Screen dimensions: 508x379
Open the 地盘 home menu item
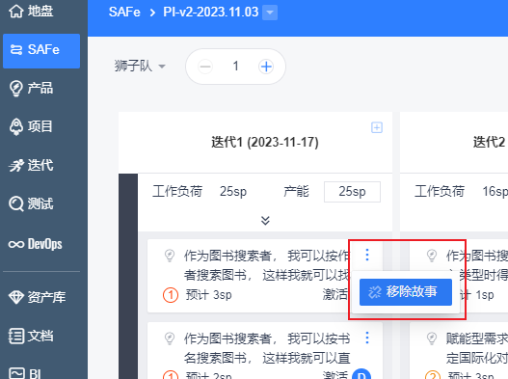[31, 11]
